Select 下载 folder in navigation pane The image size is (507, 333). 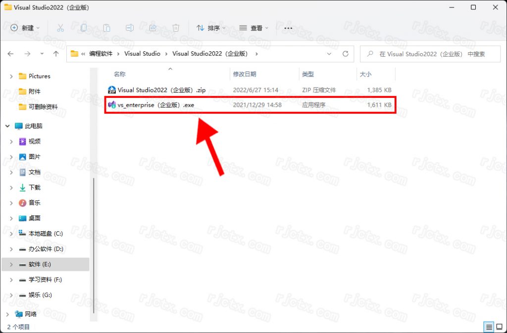pos(34,187)
